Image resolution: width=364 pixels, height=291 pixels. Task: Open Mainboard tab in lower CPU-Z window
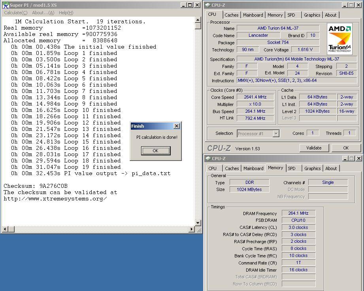[x=253, y=168]
